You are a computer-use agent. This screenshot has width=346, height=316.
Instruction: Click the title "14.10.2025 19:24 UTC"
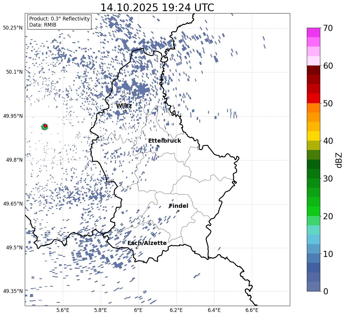157,7
